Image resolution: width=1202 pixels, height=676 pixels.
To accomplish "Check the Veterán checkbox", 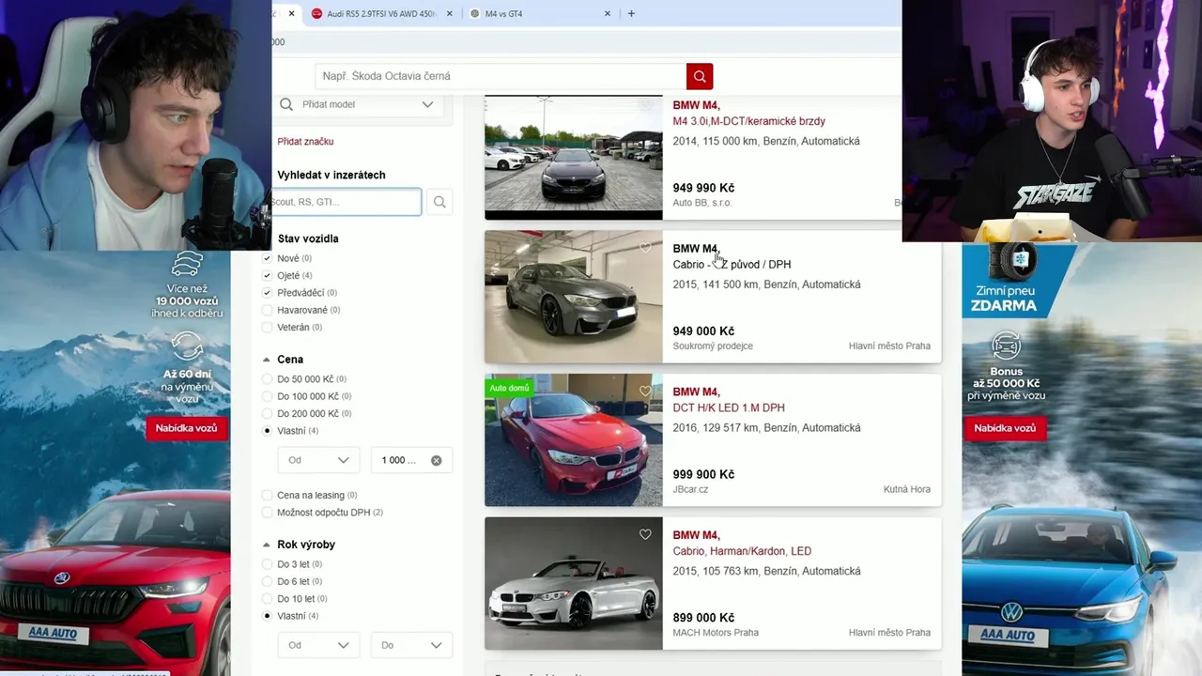I will point(268,328).
